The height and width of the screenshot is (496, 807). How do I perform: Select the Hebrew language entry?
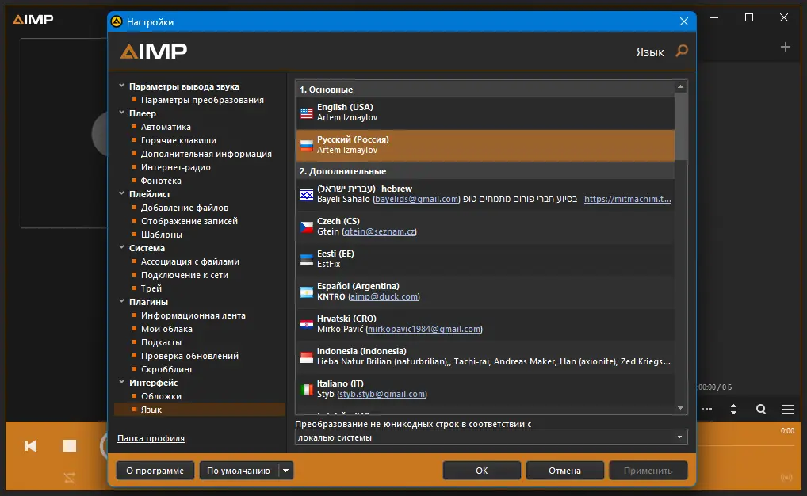485,194
